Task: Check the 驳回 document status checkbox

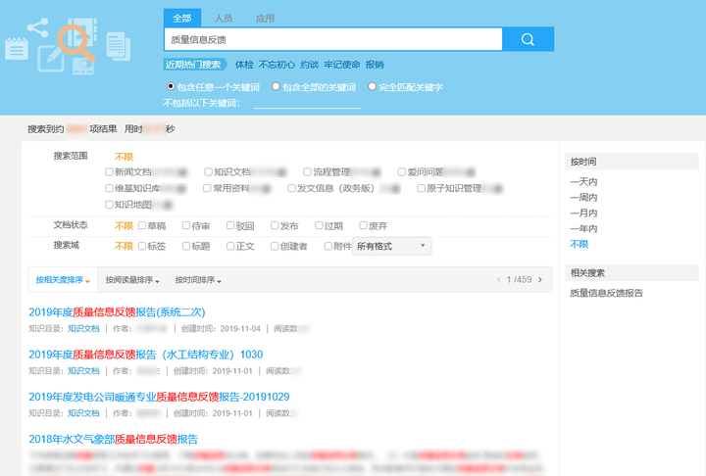Action: (230, 225)
